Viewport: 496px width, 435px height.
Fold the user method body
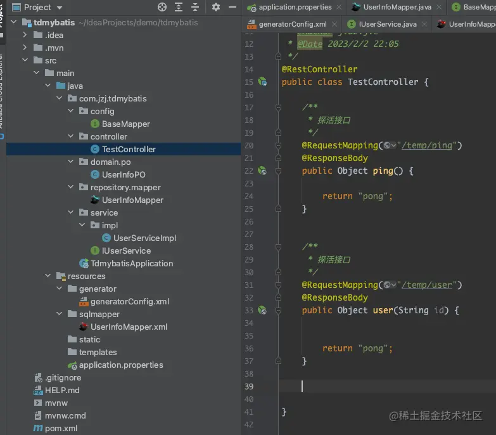click(278, 310)
